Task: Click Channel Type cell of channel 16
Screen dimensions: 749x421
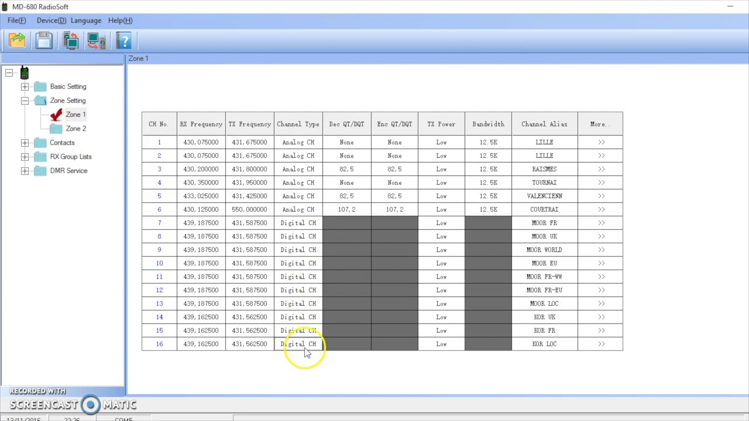Action: click(298, 344)
